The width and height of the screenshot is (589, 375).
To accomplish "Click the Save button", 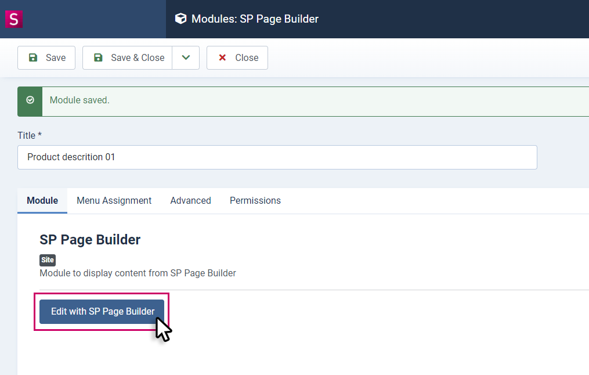I will [x=46, y=58].
